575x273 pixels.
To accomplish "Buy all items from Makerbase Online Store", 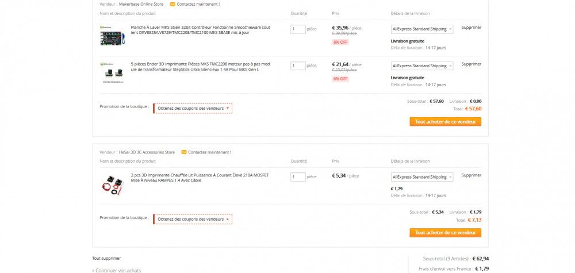I will (445, 122).
